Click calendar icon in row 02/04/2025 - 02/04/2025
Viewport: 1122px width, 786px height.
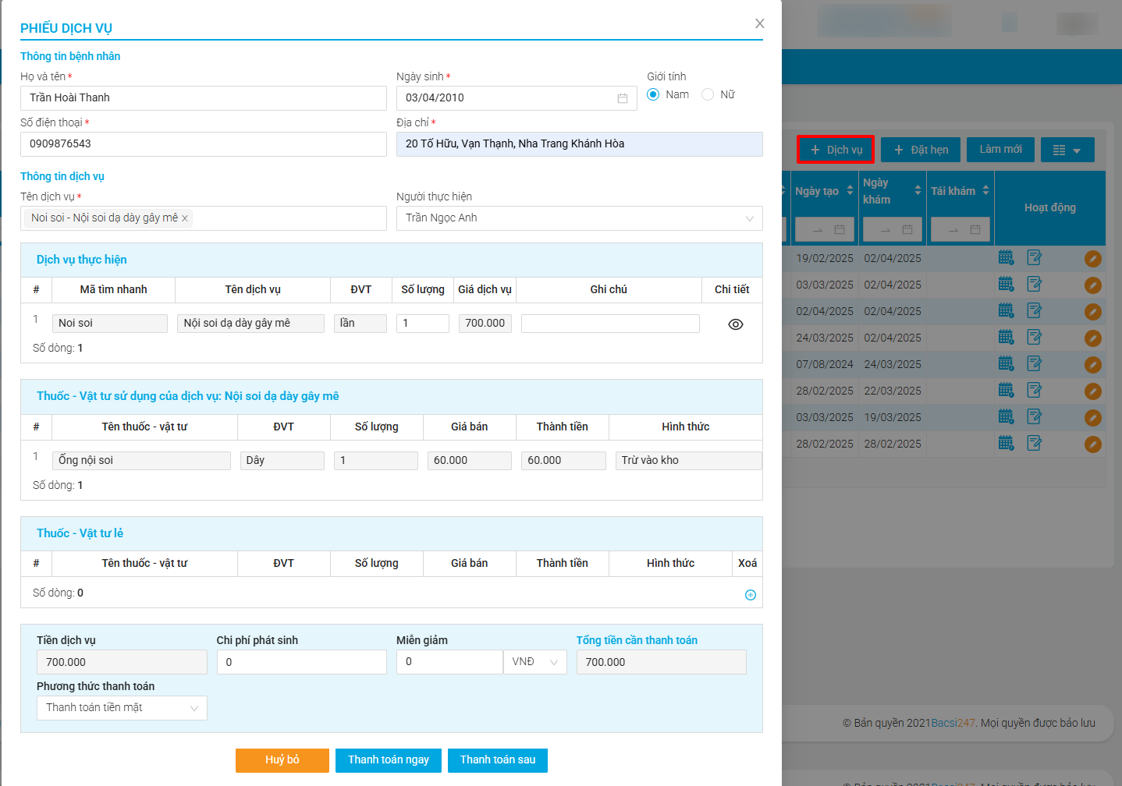coord(1007,311)
